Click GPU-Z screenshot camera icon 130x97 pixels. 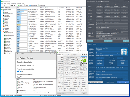coord(82,54)
